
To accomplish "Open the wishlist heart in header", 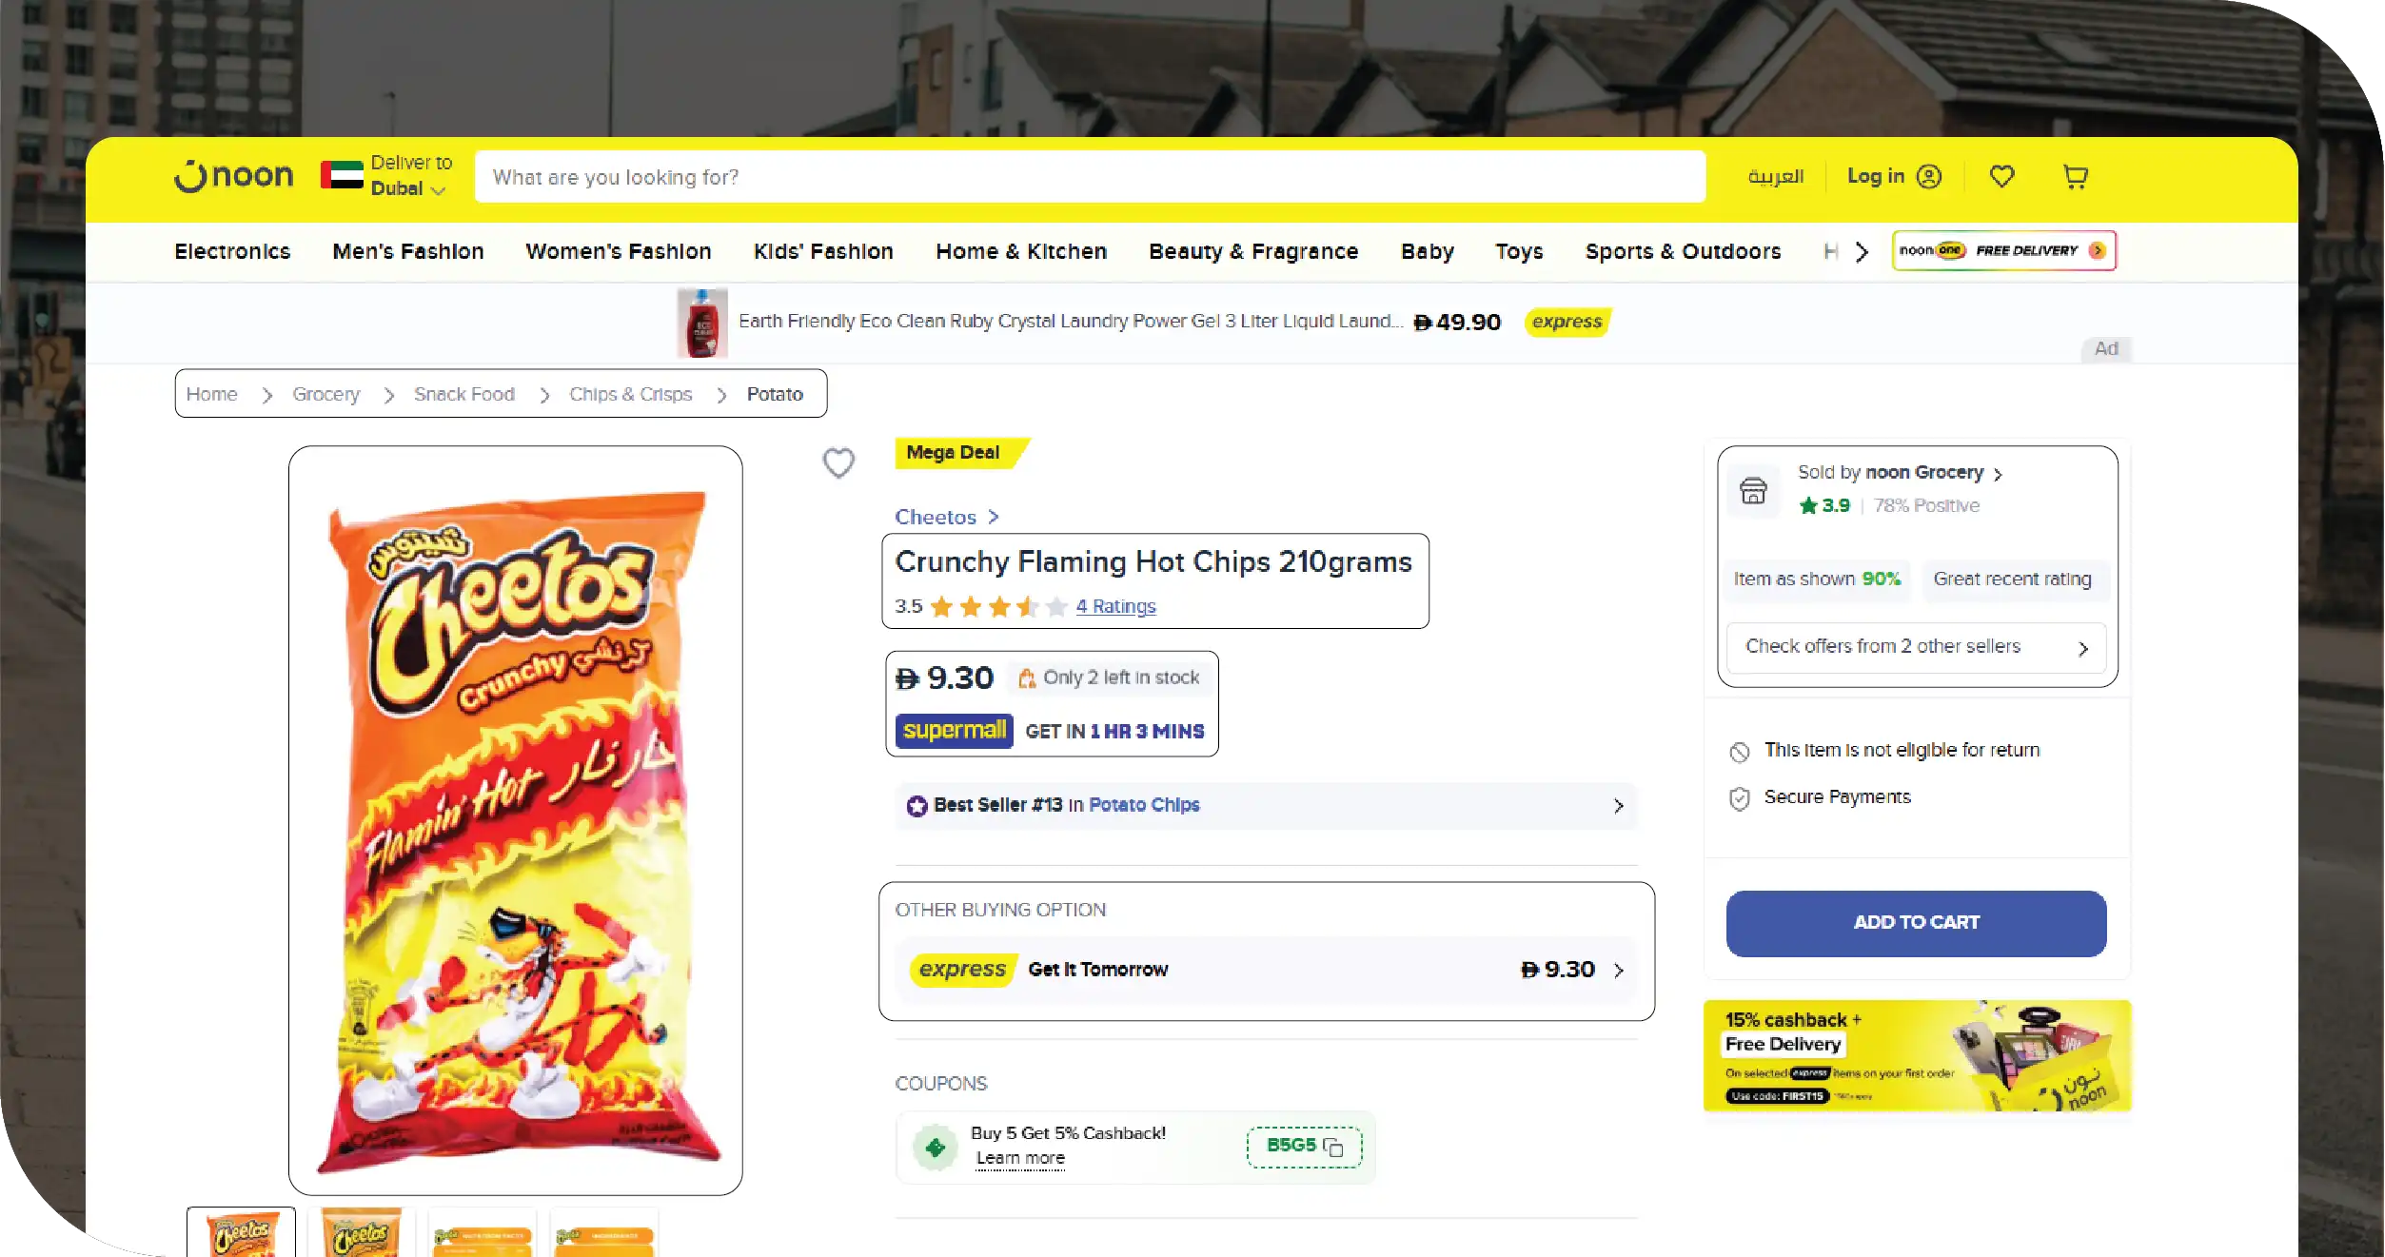I will (x=2001, y=177).
